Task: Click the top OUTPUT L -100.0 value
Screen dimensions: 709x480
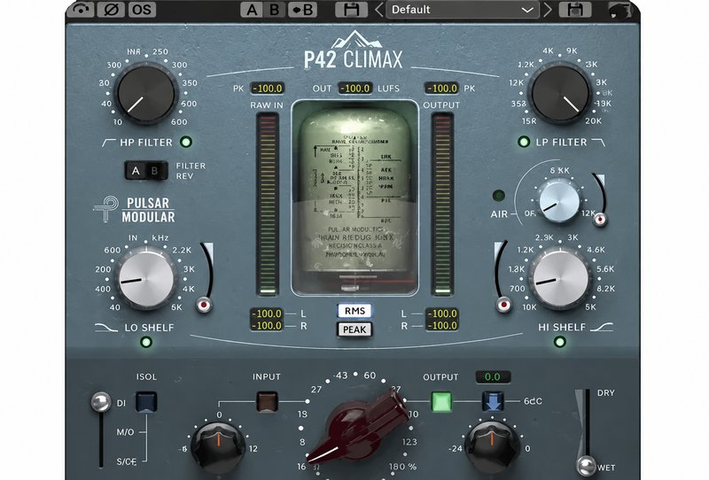Action: 441,314
